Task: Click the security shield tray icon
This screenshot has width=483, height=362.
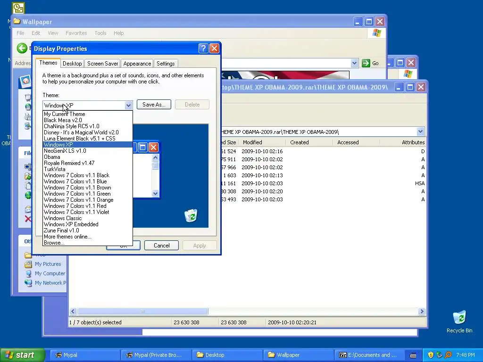Action: tap(431, 355)
